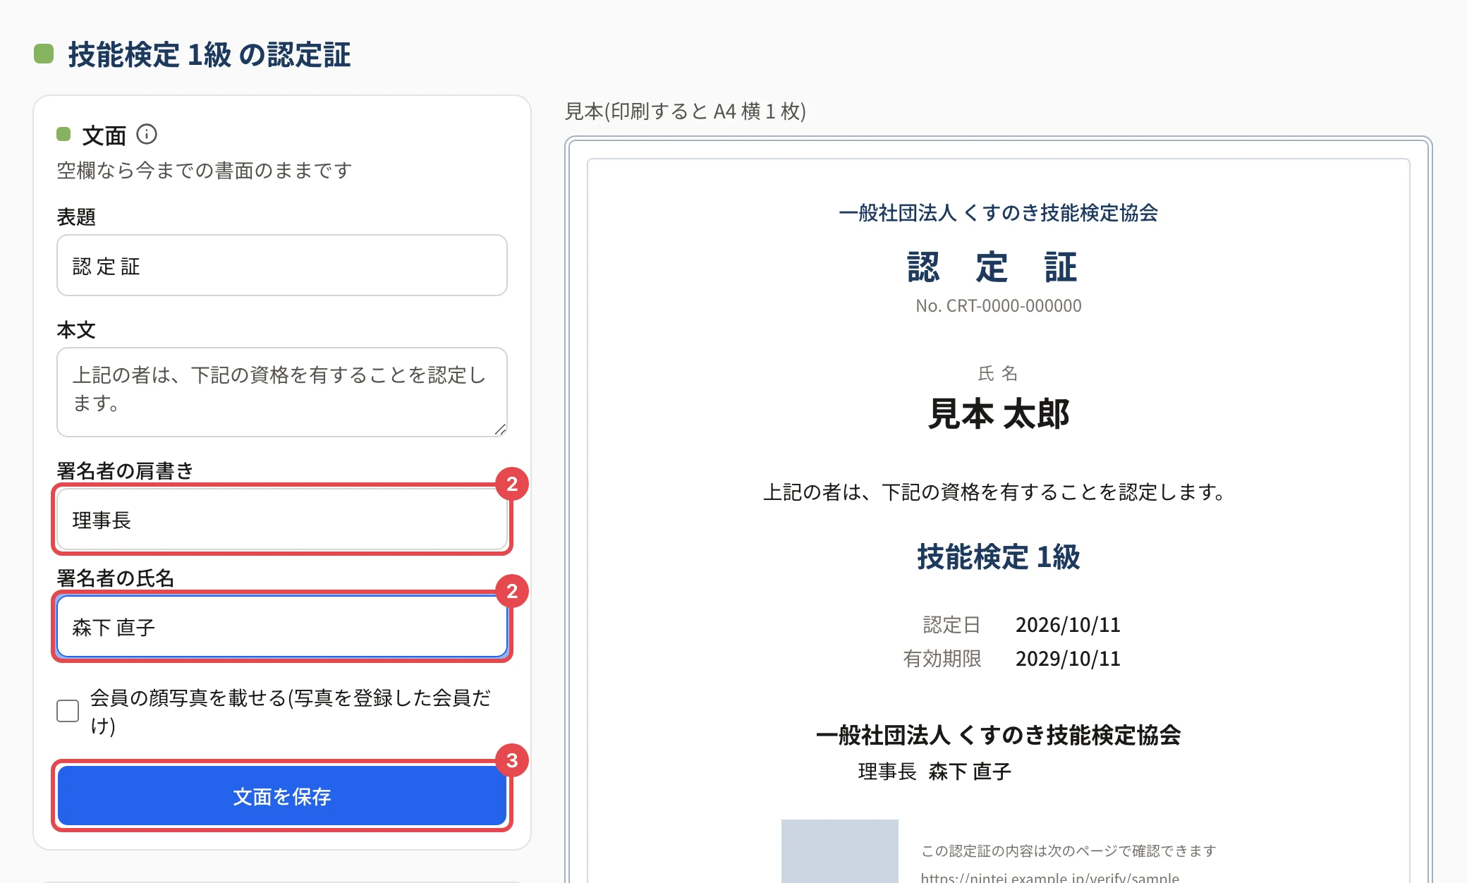Click the top organization name in preview header
Image resolution: width=1467 pixels, height=883 pixels.
click(999, 212)
